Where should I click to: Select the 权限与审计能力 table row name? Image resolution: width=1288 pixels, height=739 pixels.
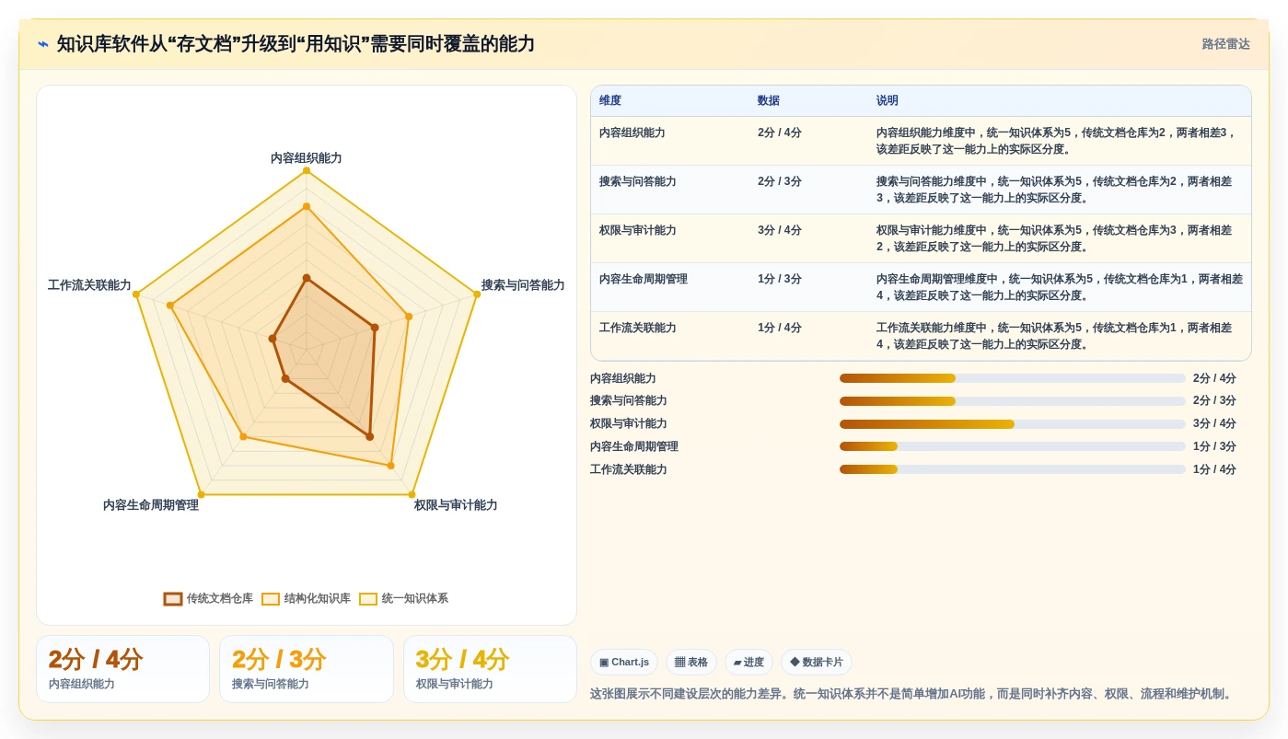click(638, 231)
